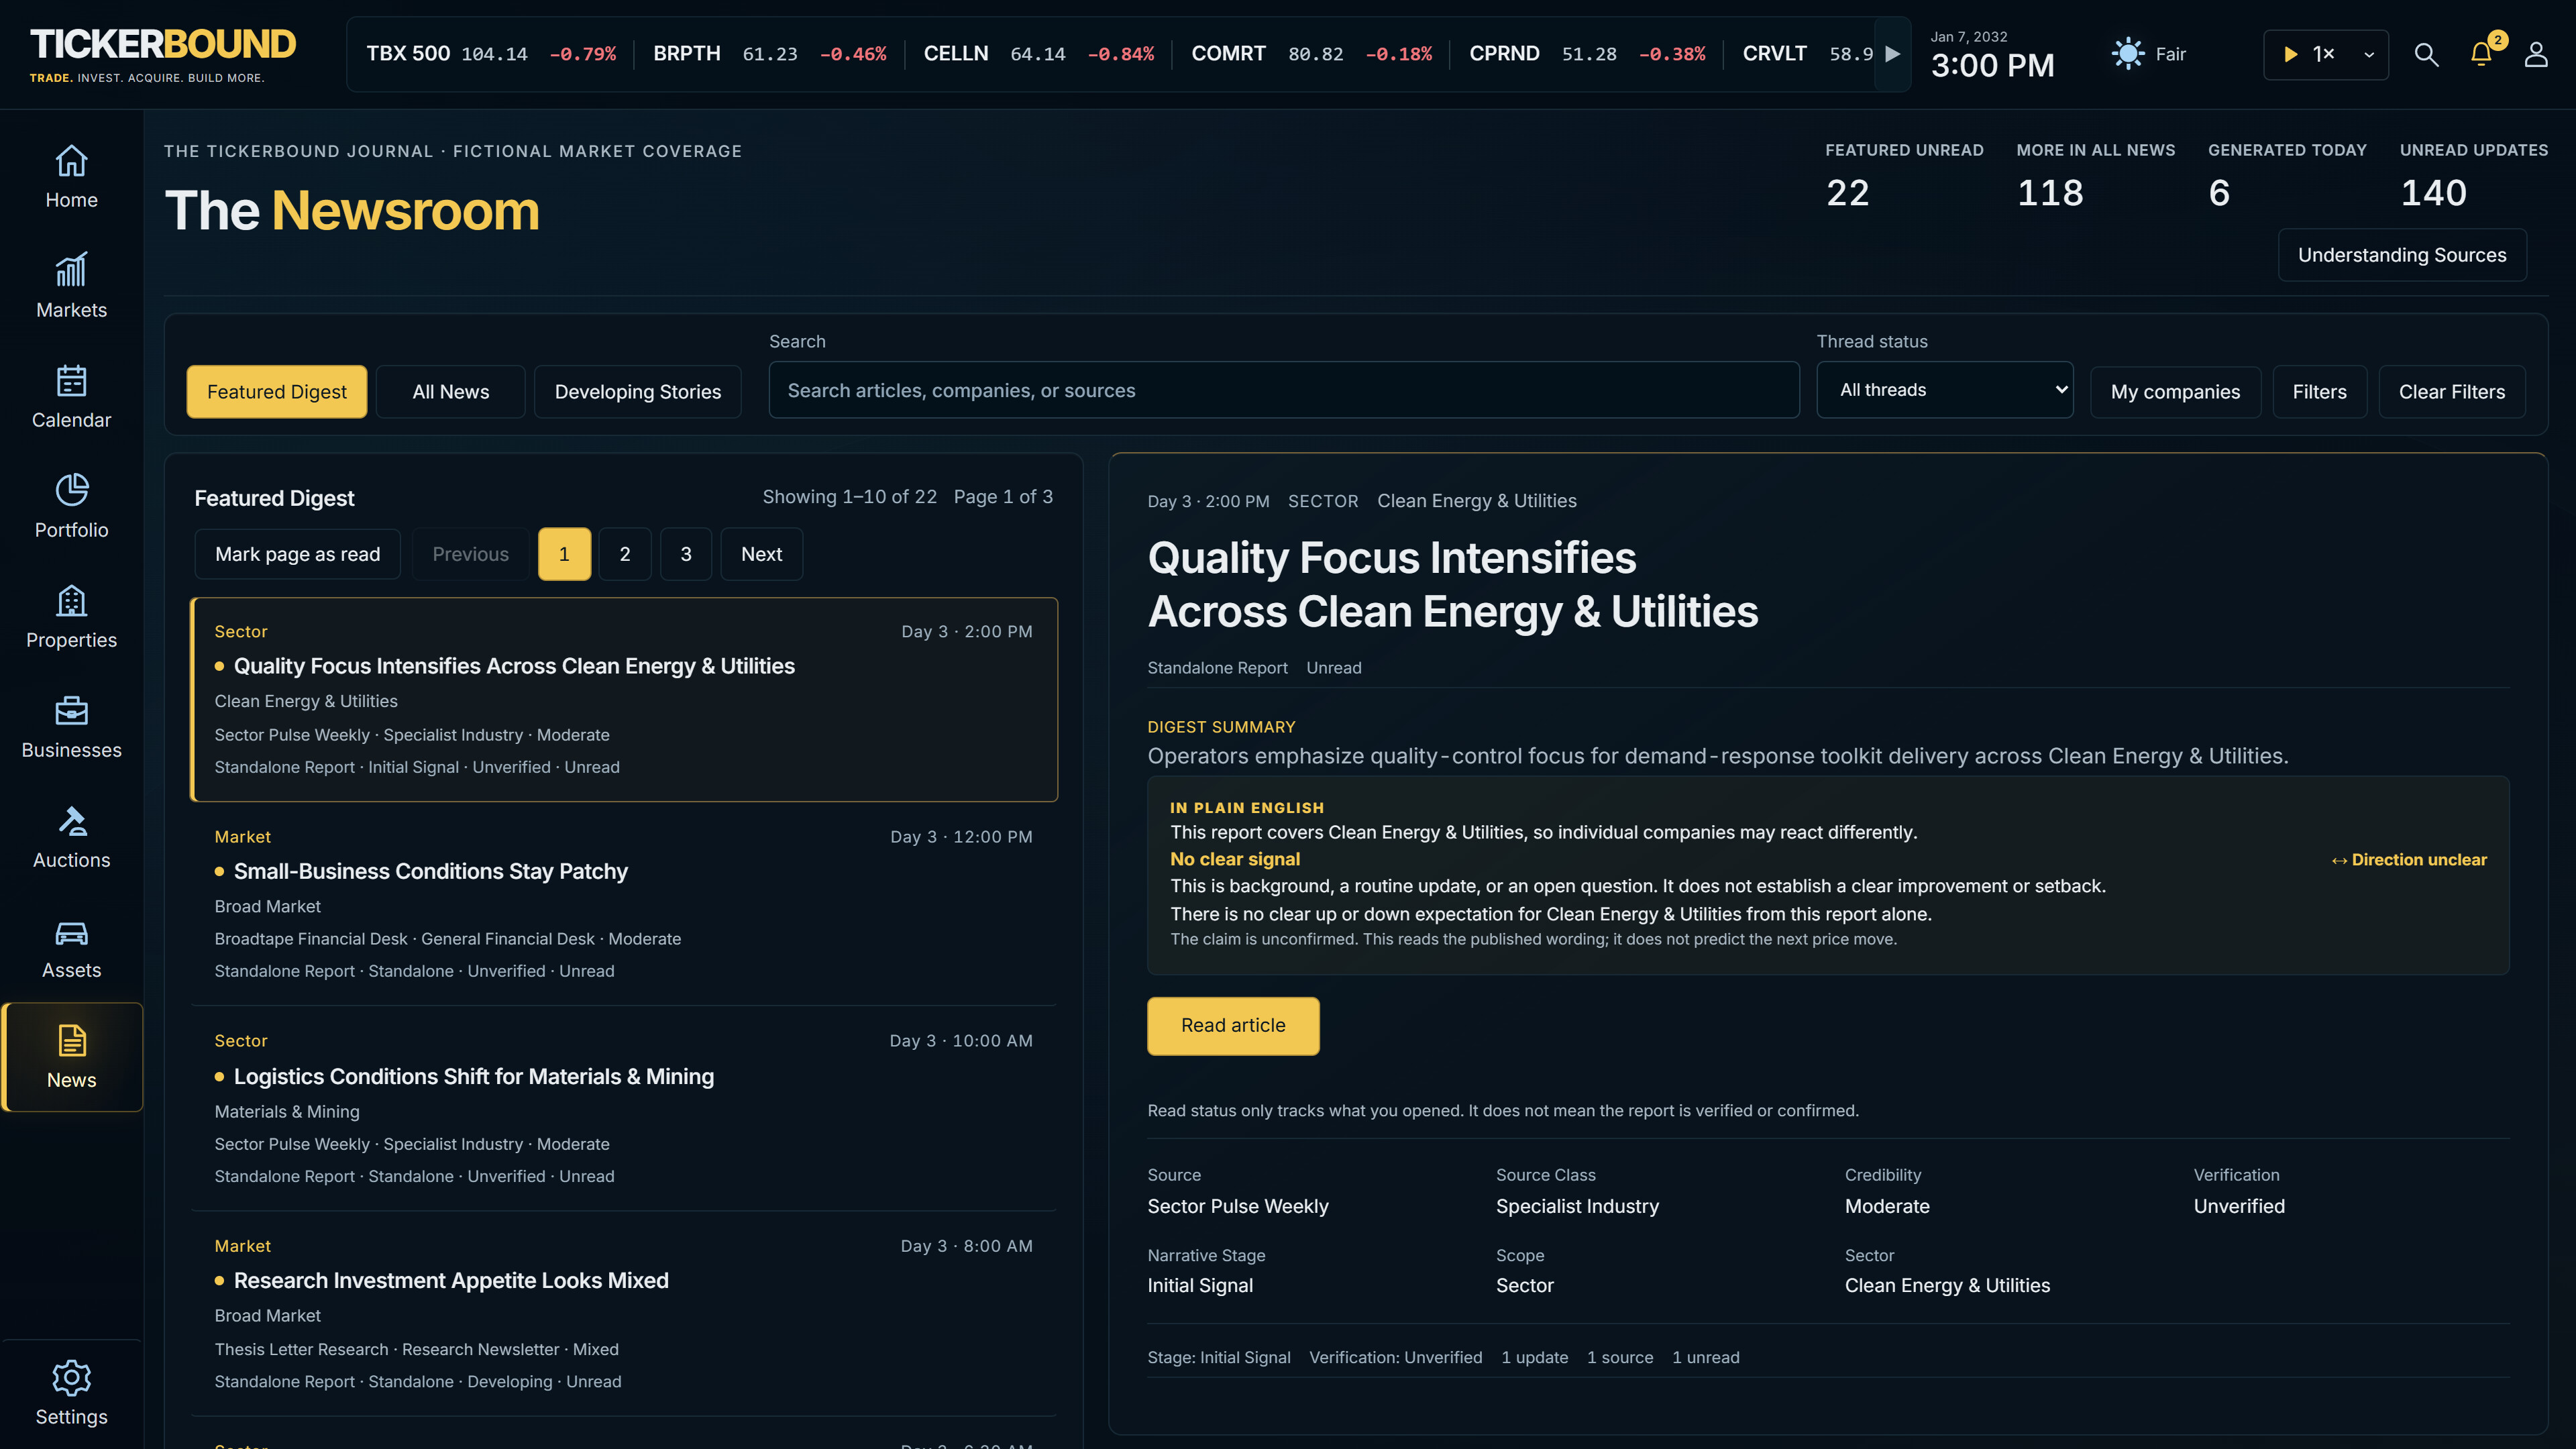This screenshot has width=2576, height=1449.
Task: Open the user profile icon
Action: pyautogui.click(x=2535, y=54)
